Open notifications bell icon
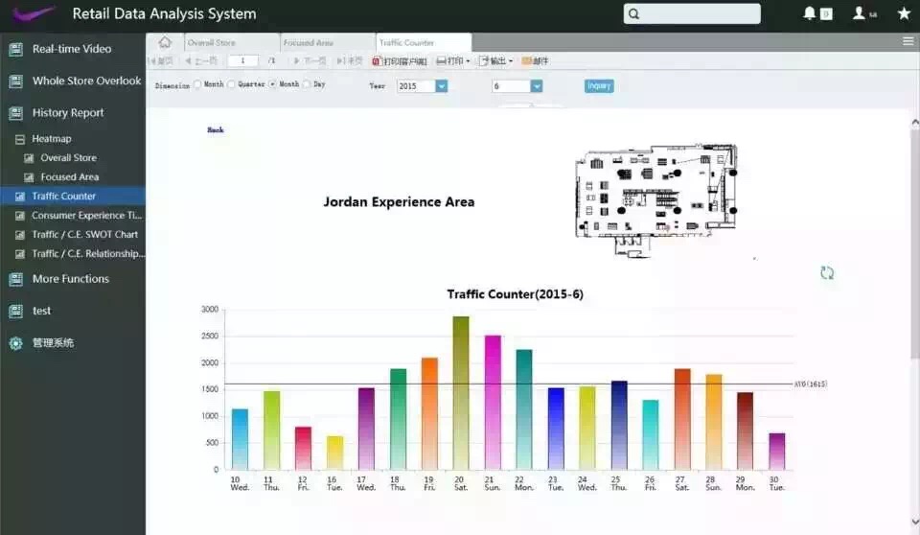Screen dimensions: 920x535 pos(809,12)
